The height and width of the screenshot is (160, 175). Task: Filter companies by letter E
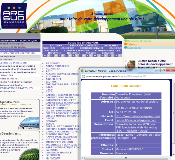click(x=59, y=56)
